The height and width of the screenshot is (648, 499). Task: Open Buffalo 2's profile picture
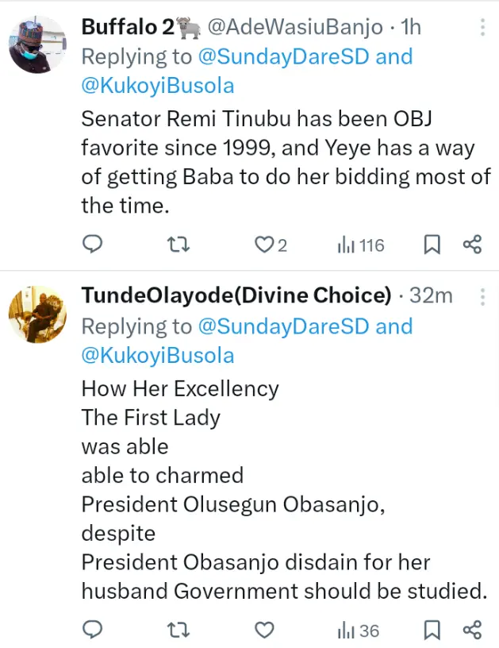[37, 44]
